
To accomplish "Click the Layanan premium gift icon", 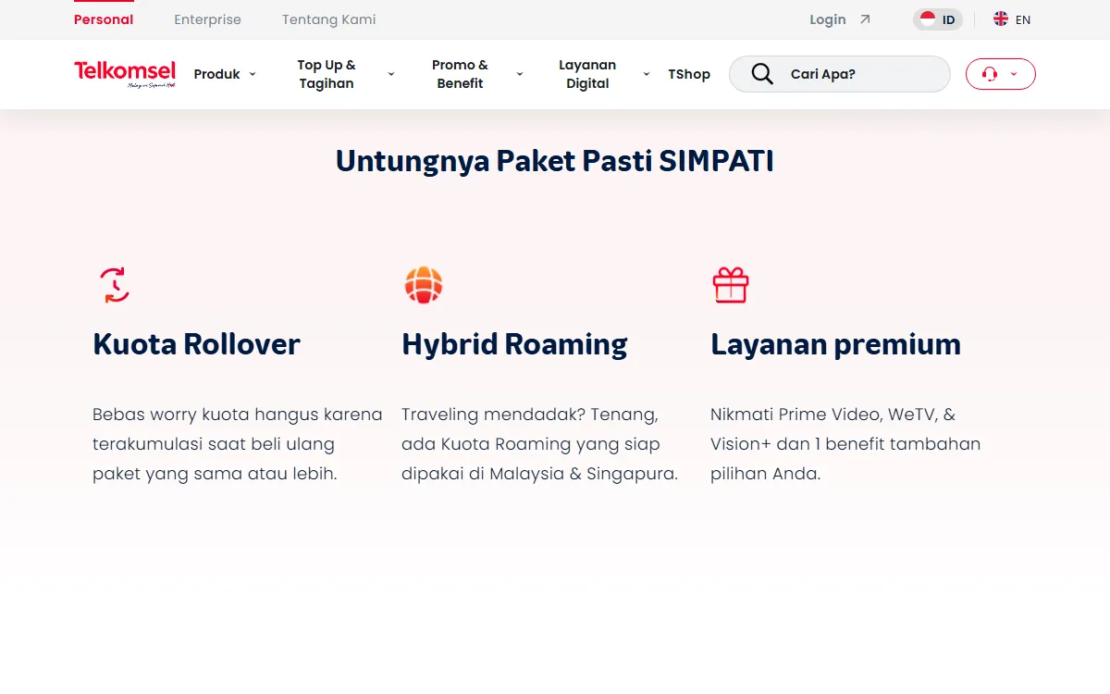I will pos(731,285).
